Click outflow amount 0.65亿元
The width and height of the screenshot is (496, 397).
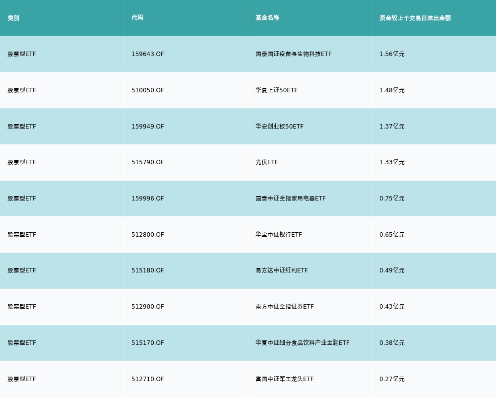[392, 235]
